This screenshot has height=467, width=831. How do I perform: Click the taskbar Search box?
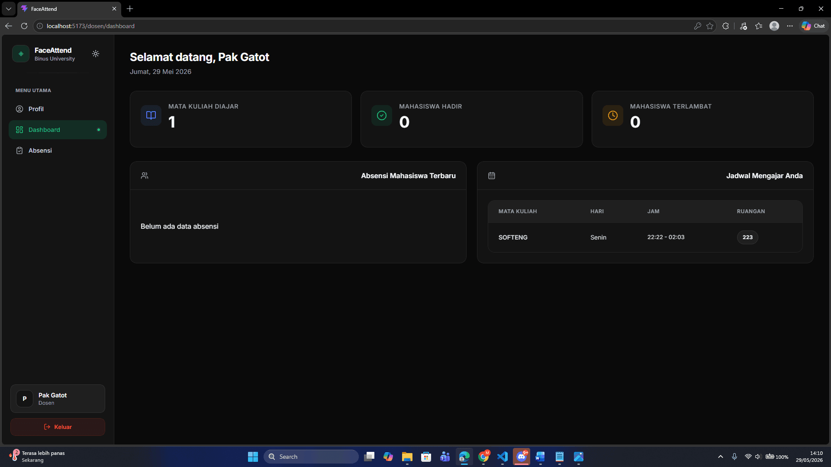point(311,457)
